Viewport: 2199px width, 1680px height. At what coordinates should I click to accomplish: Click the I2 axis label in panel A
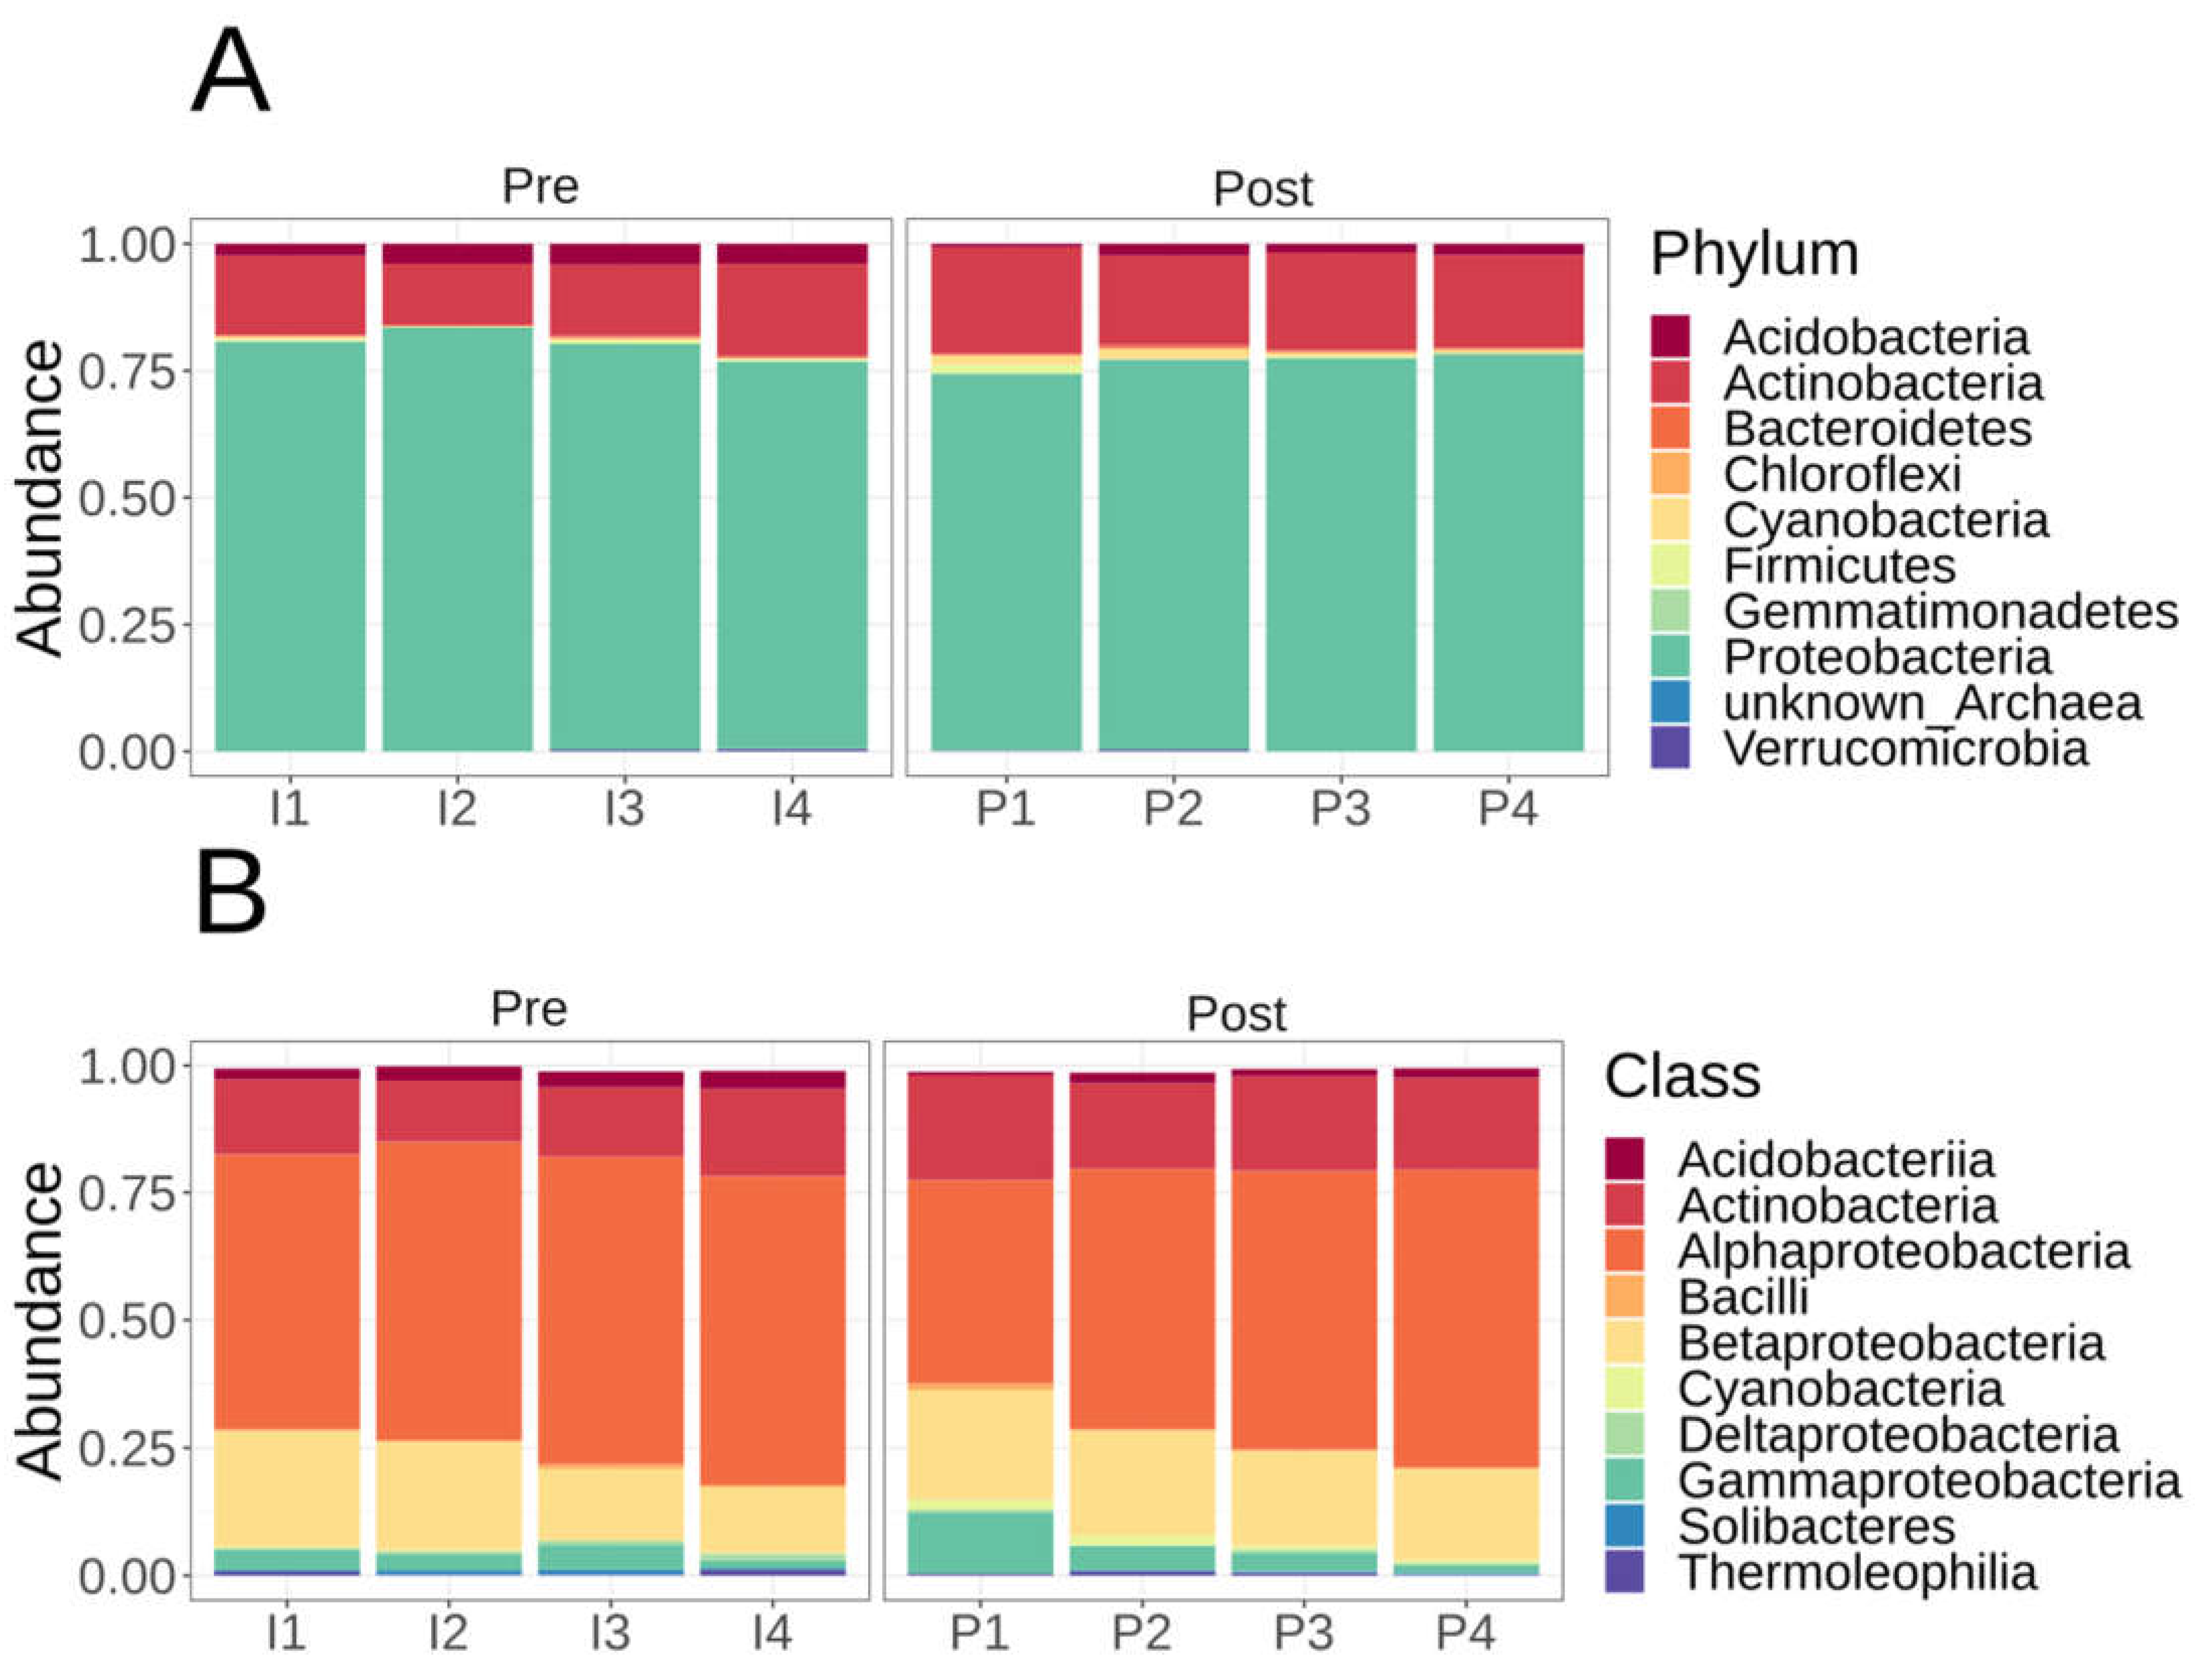(457, 808)
